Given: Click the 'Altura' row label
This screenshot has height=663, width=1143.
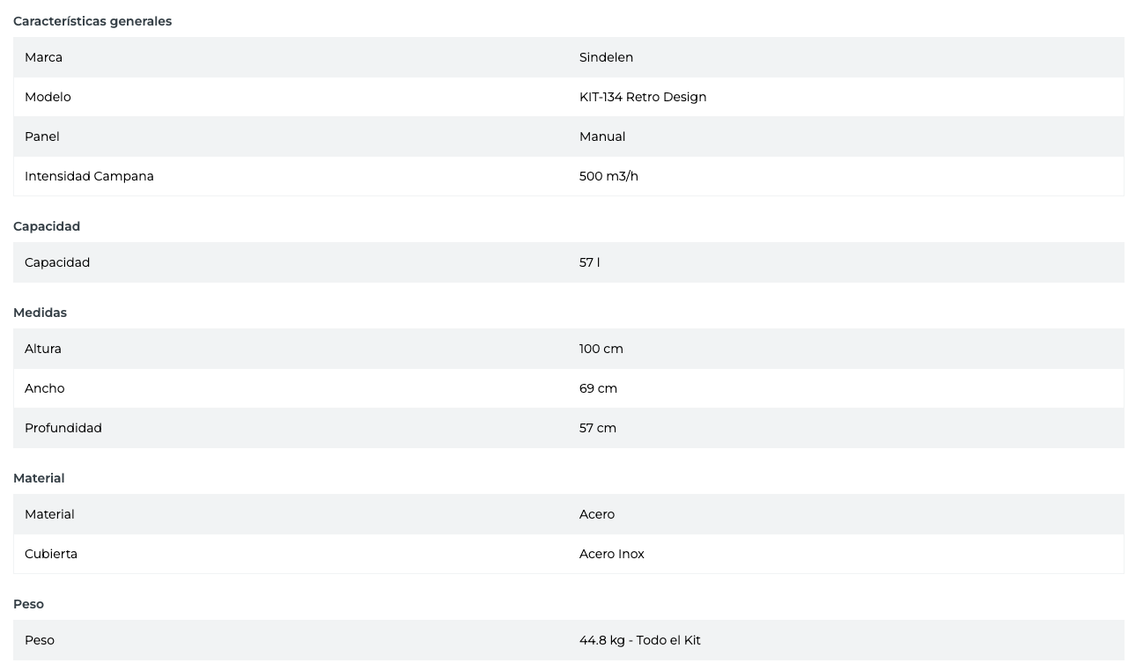Looking at the screenshot, I should click(x=43, y=349).
